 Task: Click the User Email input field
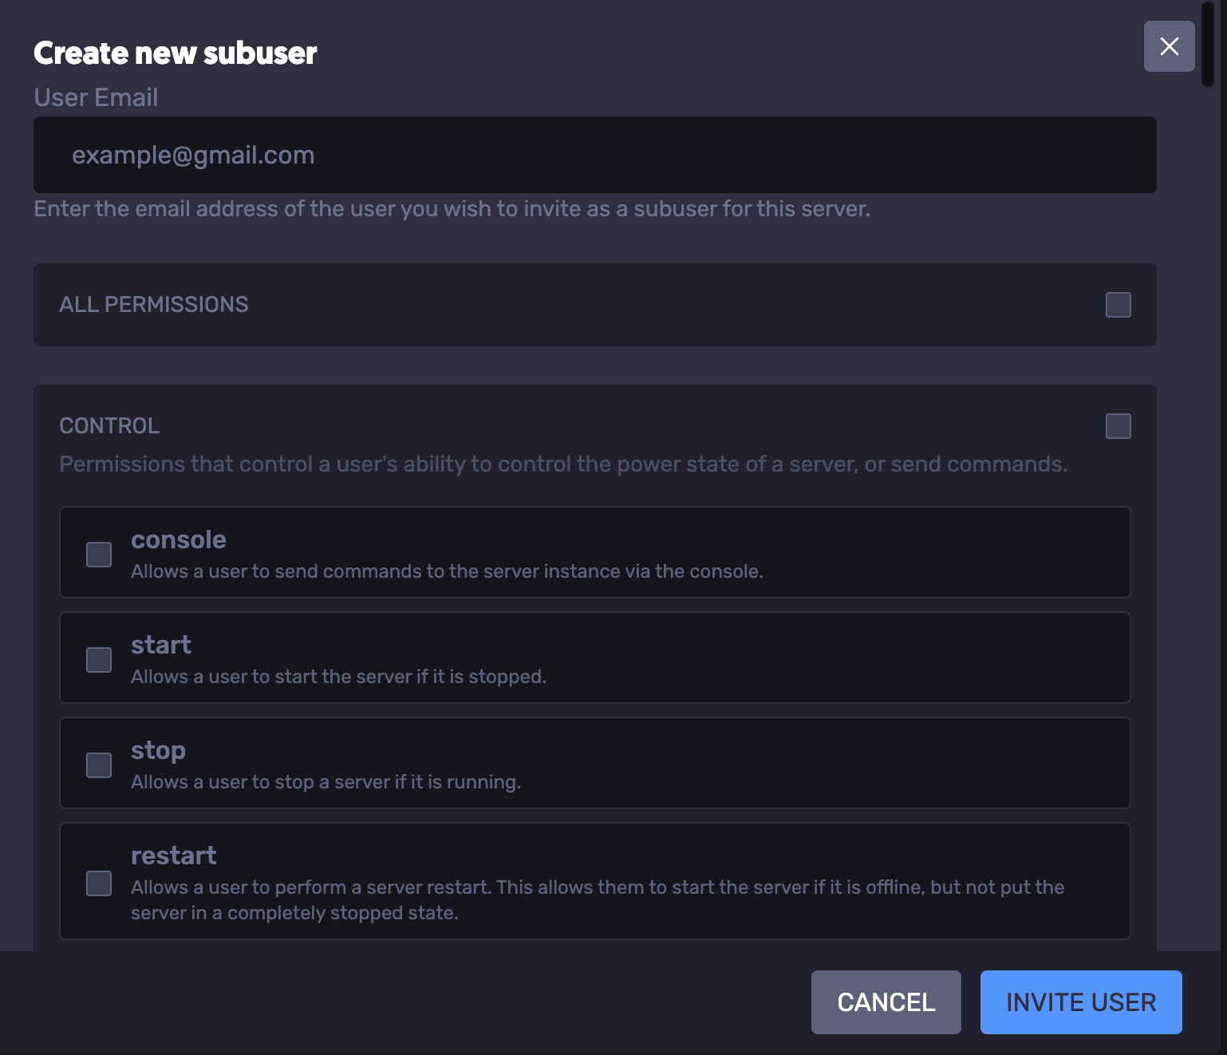pyautogui.click(x=594, y=155)
